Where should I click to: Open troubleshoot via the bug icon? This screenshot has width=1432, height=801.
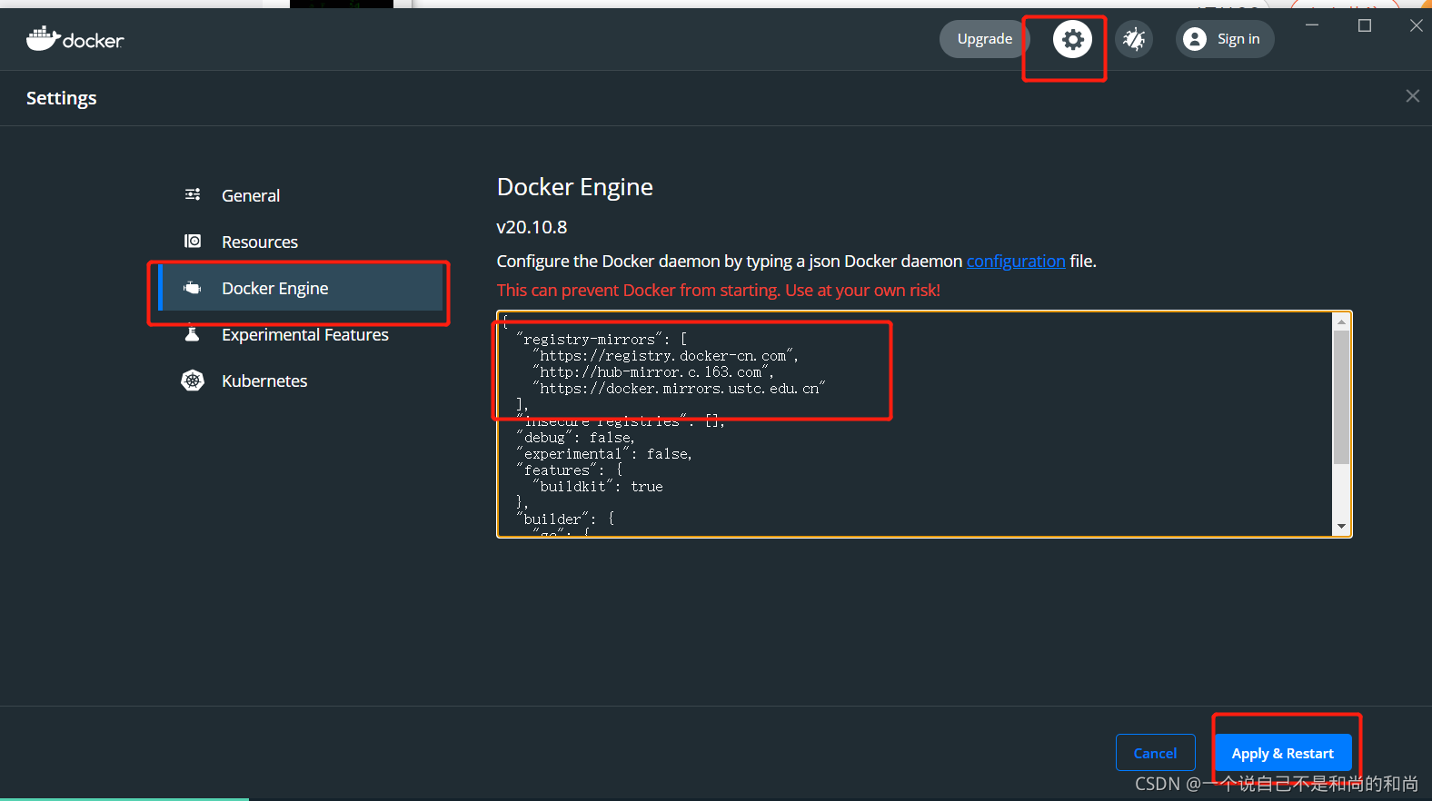tap(1134, 39)
